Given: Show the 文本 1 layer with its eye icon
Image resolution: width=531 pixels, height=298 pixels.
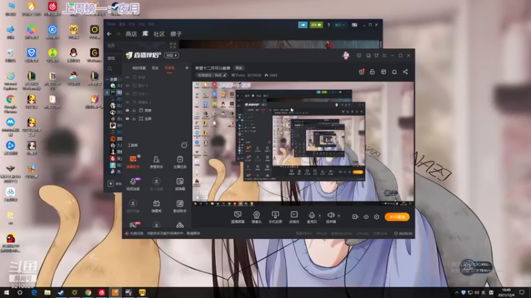Looking at the screenshot, I should (x=127, y=93).
